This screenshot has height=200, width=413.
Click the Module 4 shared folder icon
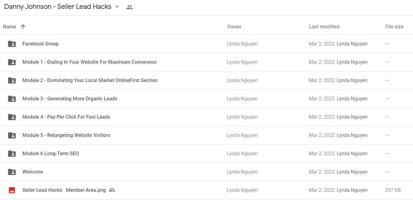point(12,117)
